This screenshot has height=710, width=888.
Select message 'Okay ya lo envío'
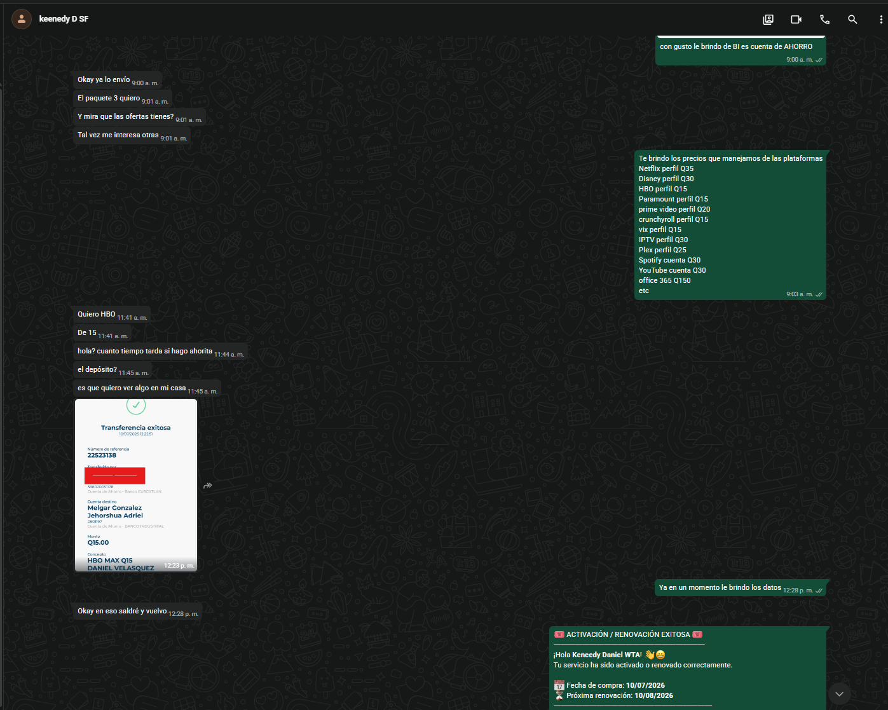118,80
